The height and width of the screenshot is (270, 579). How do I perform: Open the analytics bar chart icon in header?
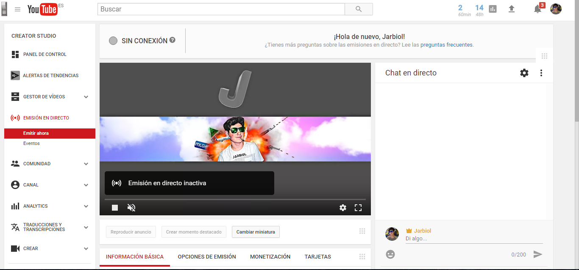(493, 9)
